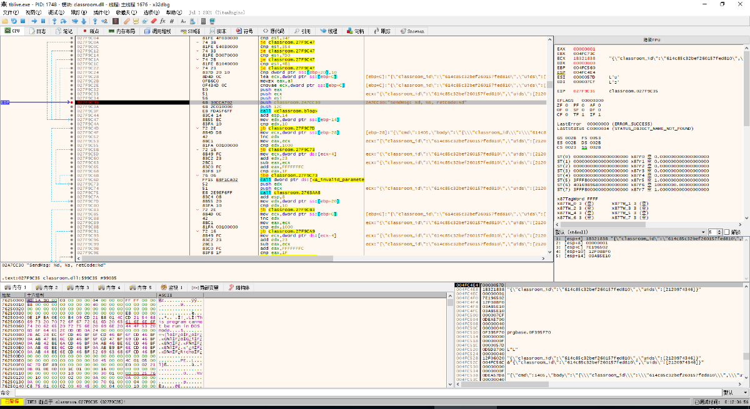Switch to the 内存 2 dump tab
750x409 pixels.
click(47, 287)
